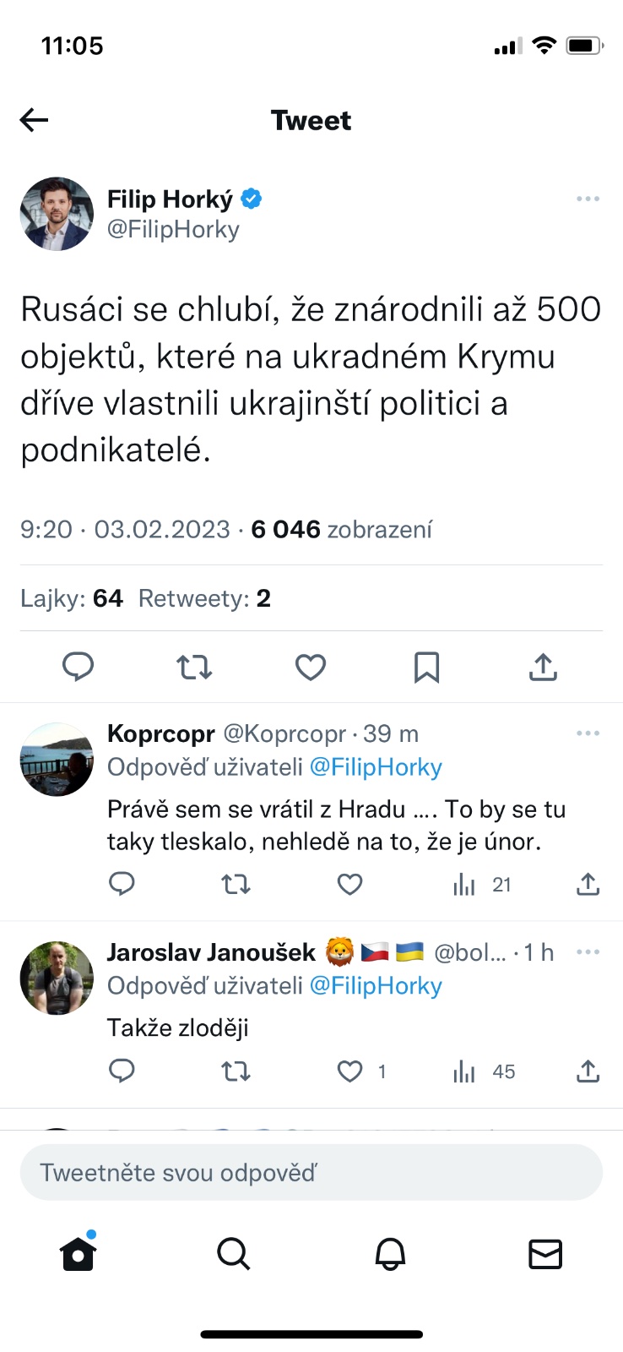
Task: Tap reply icon under main tweet
Action: tap(79, 667)
